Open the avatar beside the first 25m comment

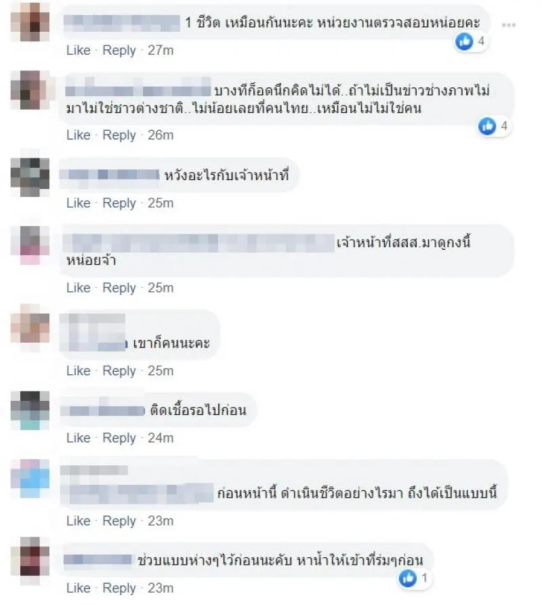click(x=30, y=177)
